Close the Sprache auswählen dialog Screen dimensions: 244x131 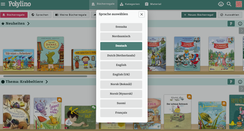coord(142,14)
